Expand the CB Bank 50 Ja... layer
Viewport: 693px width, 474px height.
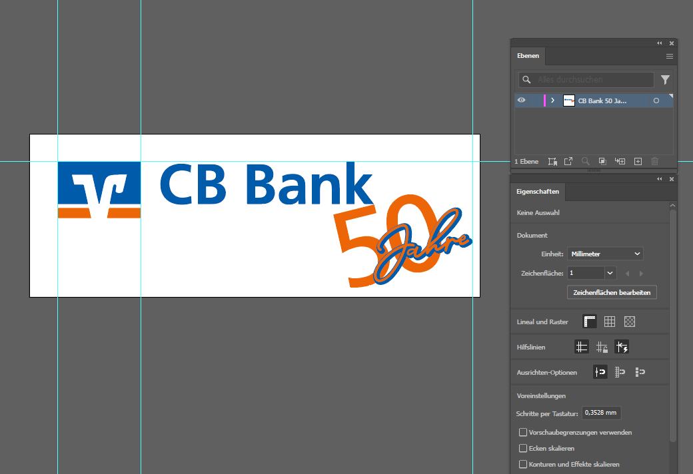[552, 101]
